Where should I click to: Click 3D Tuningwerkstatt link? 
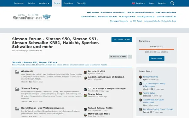[x=127, y=17]
